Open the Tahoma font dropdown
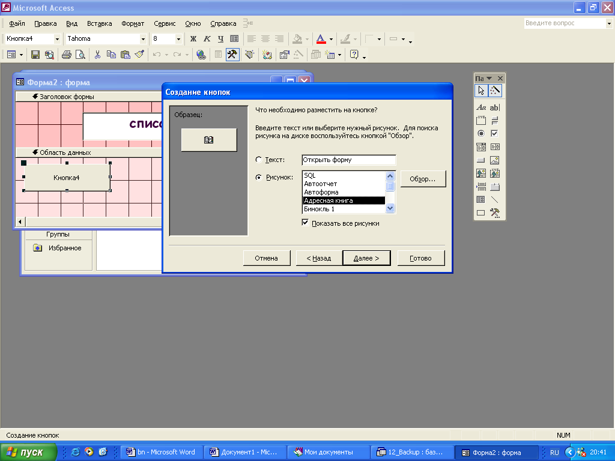The height and width of the screenshot is (461, 615). click(143, 39)
